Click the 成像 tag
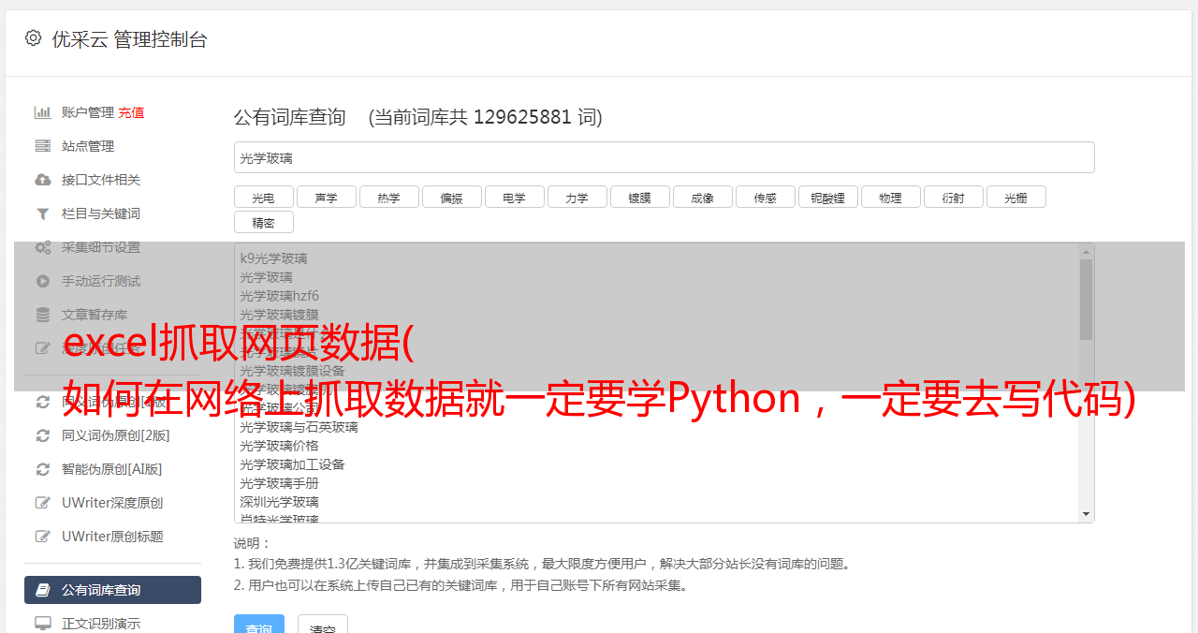 tap(702, 198)
